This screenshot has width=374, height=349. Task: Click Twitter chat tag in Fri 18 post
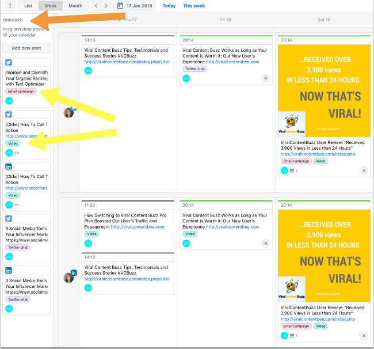click(195, 69)
